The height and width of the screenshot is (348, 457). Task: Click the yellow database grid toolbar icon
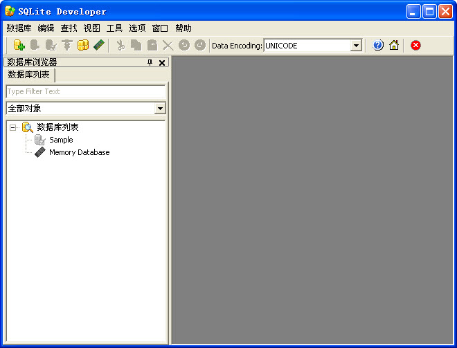pos(83,45)
